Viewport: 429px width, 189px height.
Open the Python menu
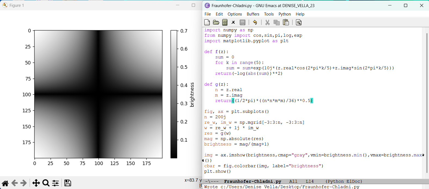coord(285,14)
